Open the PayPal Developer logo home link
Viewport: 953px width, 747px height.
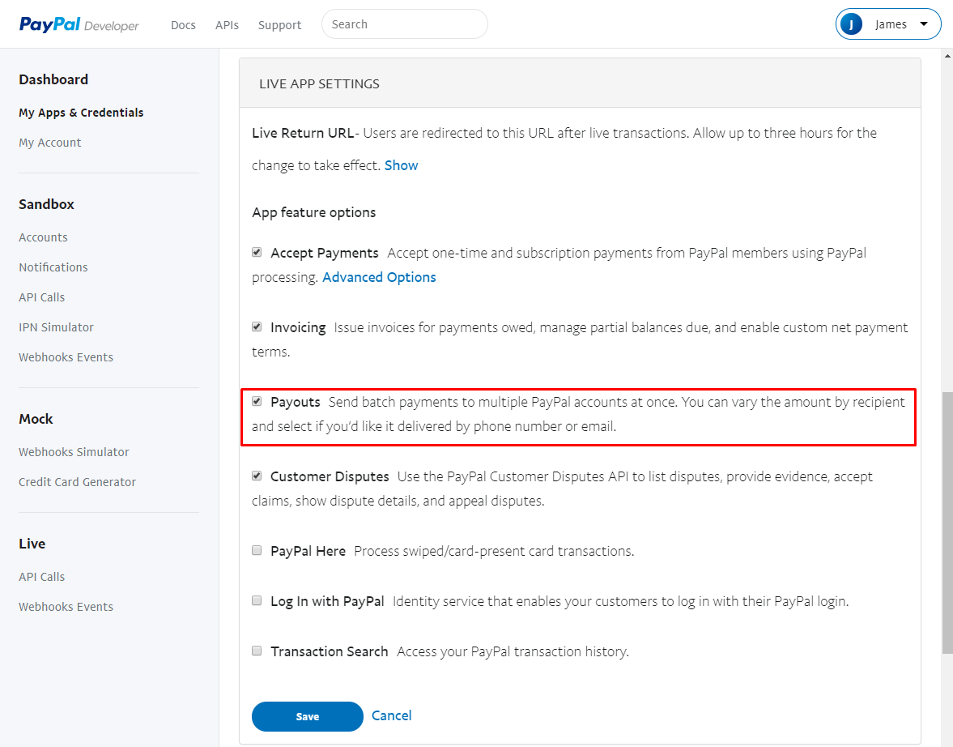pos(79,24)
